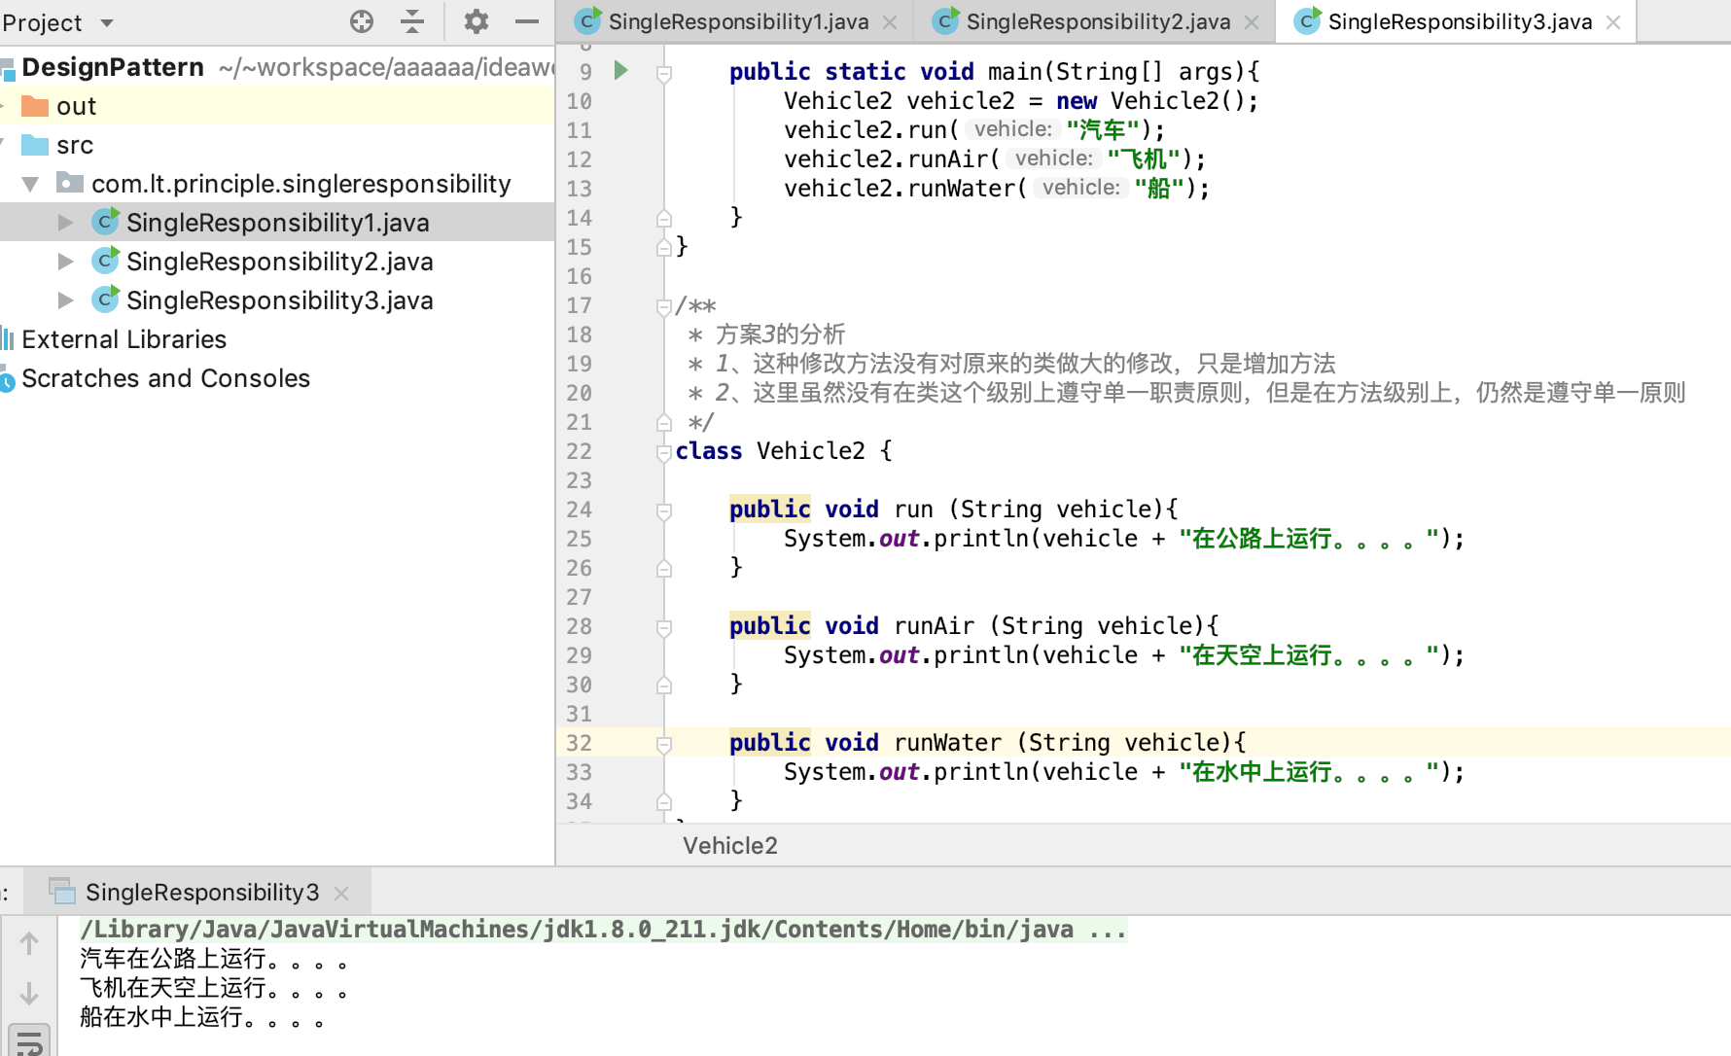
Task: Click the class icon on SingleResponsibility3.java editor tab
Action: (x=1307, y=20)
